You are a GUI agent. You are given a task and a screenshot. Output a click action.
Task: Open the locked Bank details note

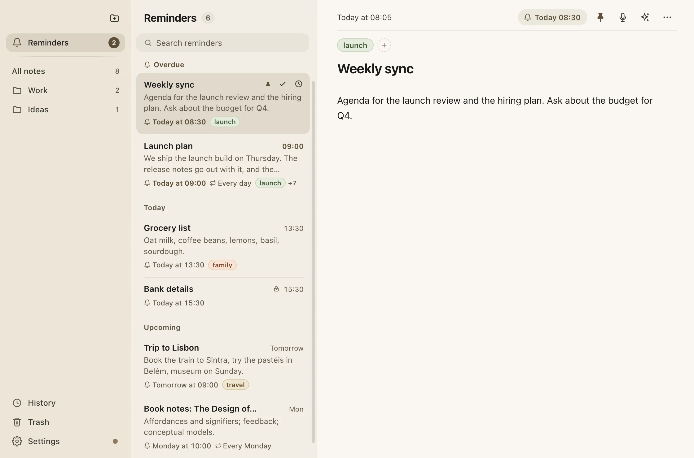click(223, 296)
